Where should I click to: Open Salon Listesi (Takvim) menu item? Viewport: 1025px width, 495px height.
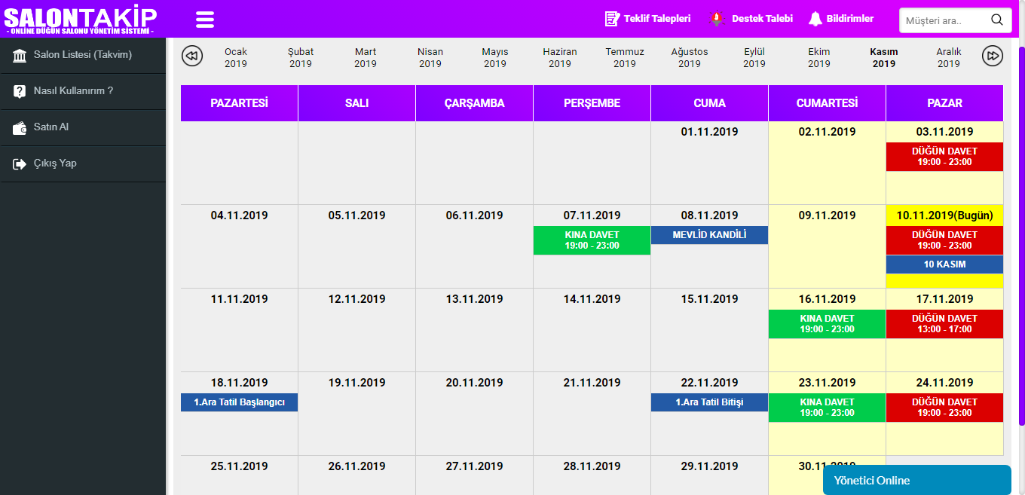[83, 55]
